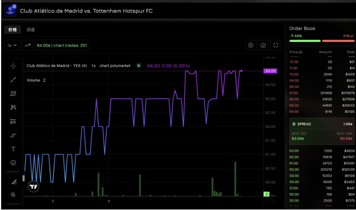Screen dimensions: 356x210
Task: Open the 1s interval dropdown
Action: pos(12,45)
